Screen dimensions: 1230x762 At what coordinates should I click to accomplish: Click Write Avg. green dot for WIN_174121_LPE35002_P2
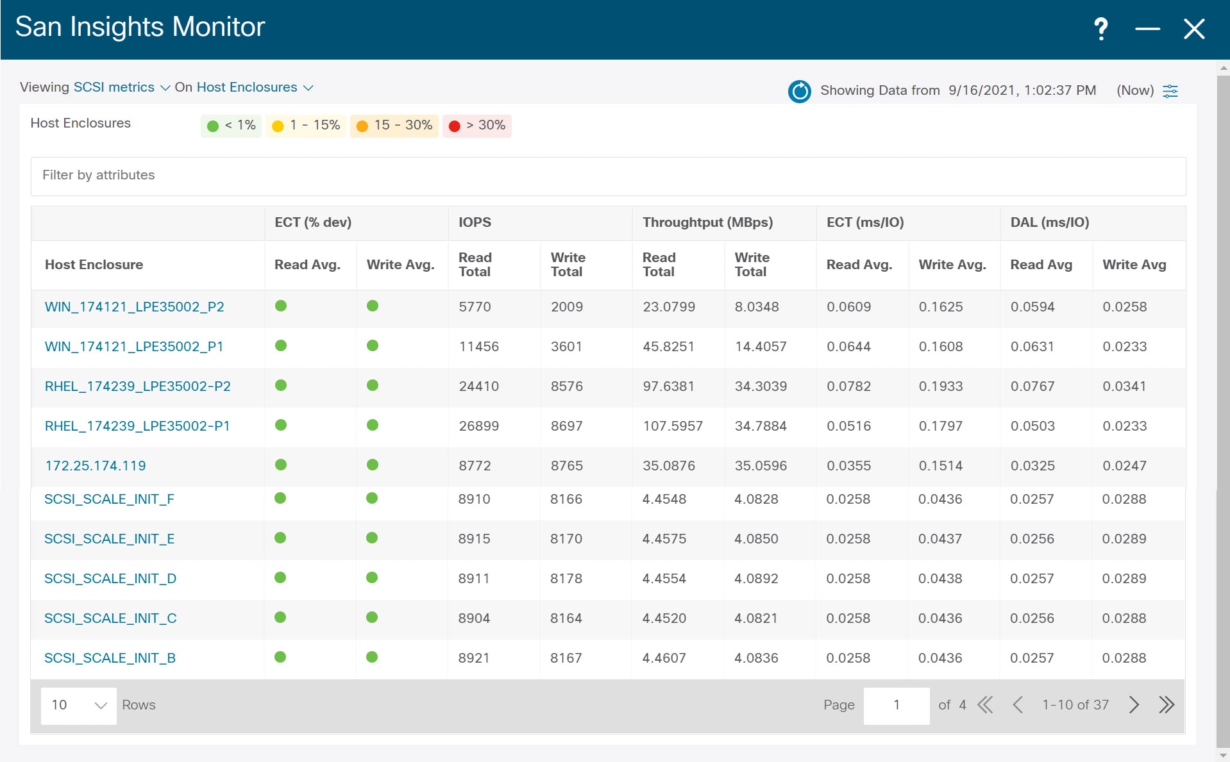(x=373, y=306)
